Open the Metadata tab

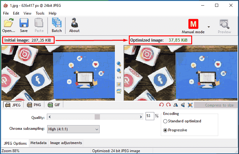point(38,143)
